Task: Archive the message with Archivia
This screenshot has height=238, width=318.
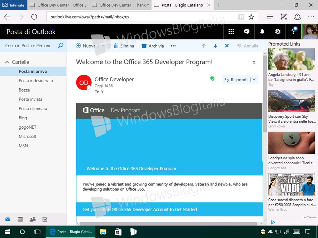Action: click(x=153, y=46)
